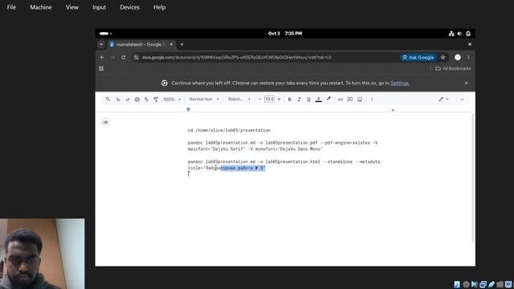Image resolution: width=514 pixels, height=289 pixels.
Task: Open VirtualBox shared folders status icon
Action: (500, 284)
